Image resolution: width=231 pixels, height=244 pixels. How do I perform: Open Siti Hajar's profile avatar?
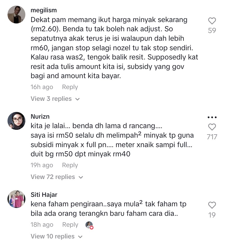[16, 199]
